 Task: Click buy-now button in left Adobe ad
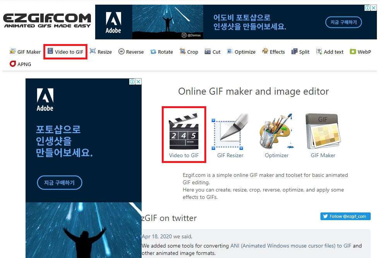click(x=59, y=183)
